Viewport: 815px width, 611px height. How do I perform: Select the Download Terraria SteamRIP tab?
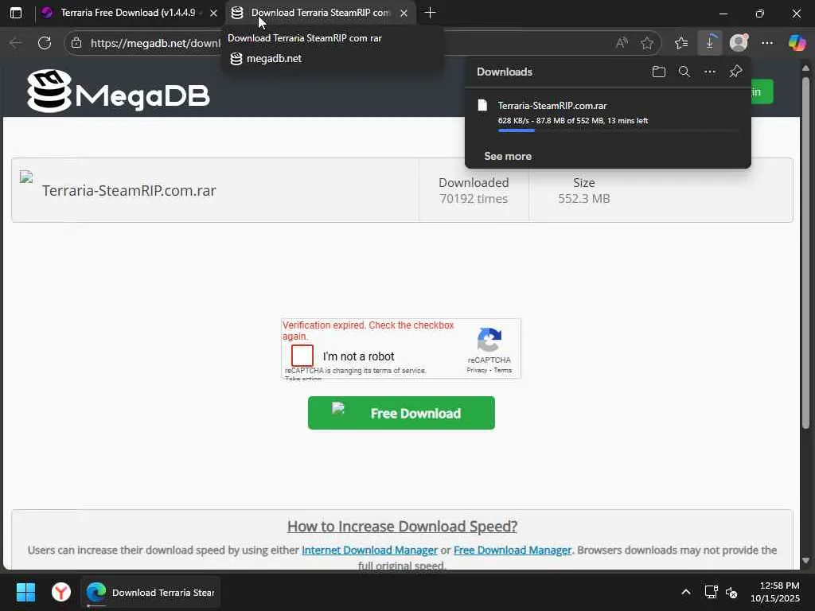(320, 13)
